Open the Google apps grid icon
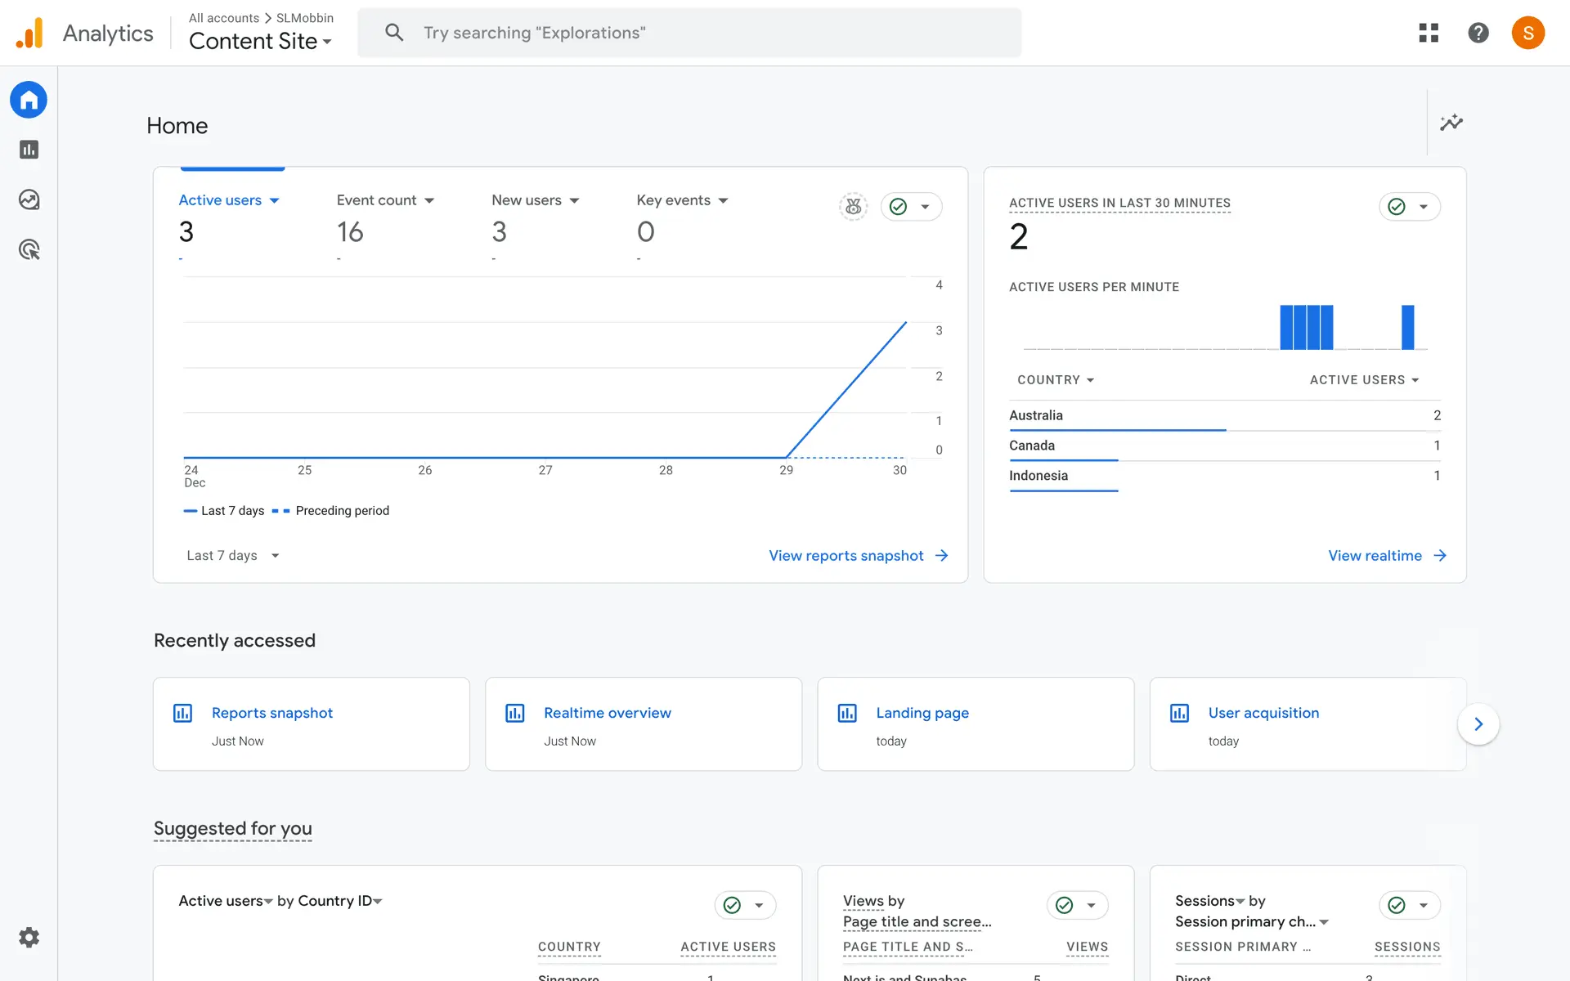Image resolution: width=1570 pixels, height=981 pixels. [1428, 33]
